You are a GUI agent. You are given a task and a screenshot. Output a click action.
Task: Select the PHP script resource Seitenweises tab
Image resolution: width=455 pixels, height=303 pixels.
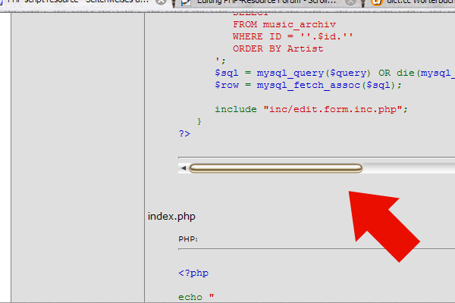pyautogui.click(x=77, y=2)
